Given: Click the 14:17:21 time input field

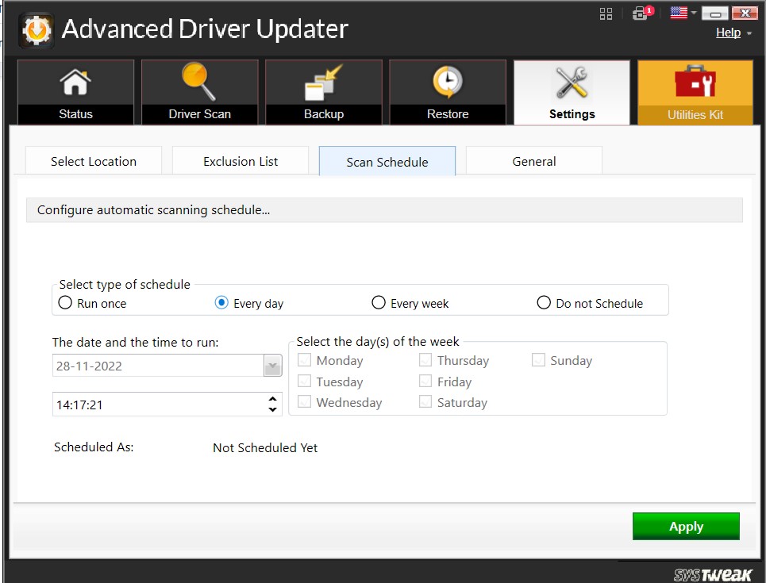Looking at the screenshot, I should 157,405.
